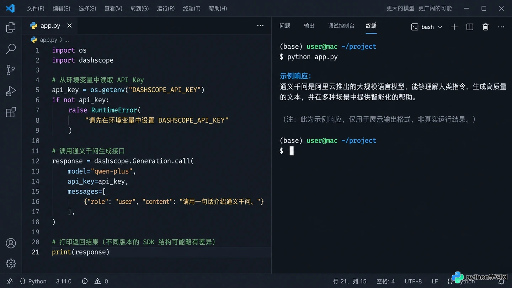Click line number 12 in the editor gutter

coord(36,161)
